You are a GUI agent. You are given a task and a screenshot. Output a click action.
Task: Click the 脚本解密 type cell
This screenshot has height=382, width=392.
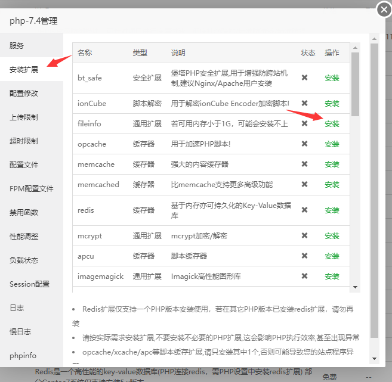point(147,103)
